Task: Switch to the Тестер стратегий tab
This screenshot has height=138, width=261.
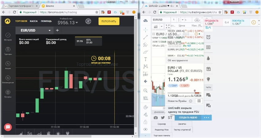Action: tap(182, 130)
